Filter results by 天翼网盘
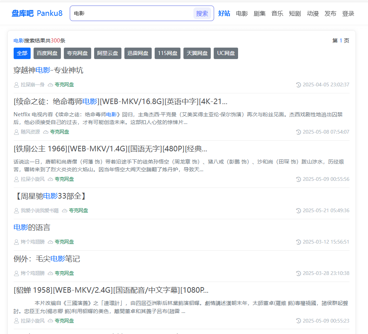Screen dimensions: 368x334 (x=197, y=53)
